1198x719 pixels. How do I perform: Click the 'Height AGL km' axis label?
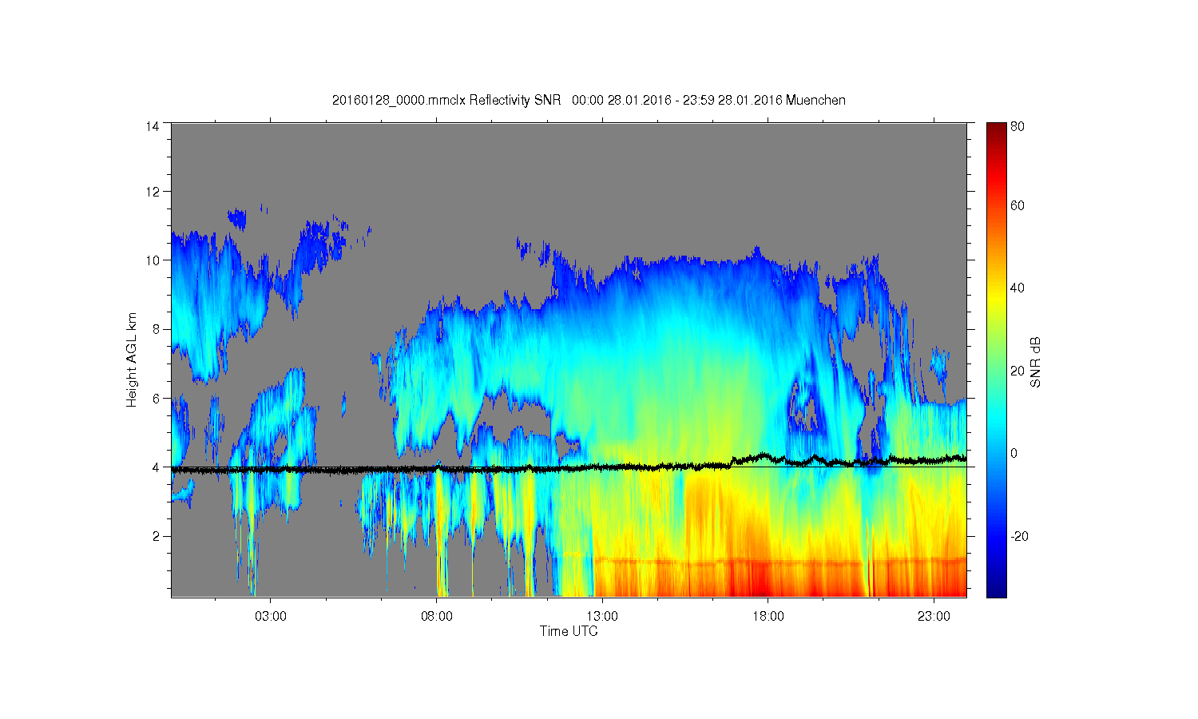point(132,359)
